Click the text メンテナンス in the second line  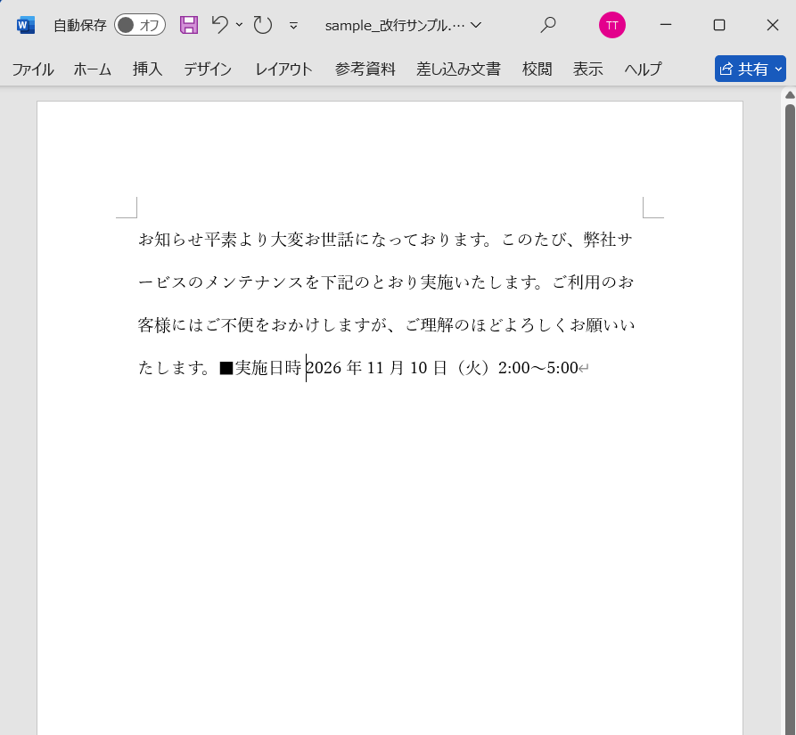(x=254, y=282)
